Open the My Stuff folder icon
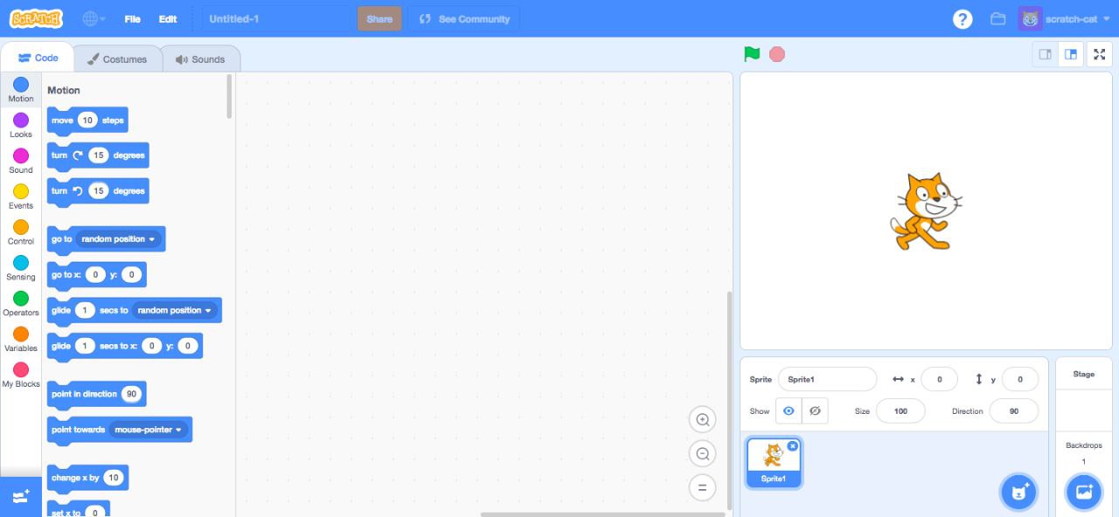This screenshot has height=517, width=1119. [x=997, y=18]
